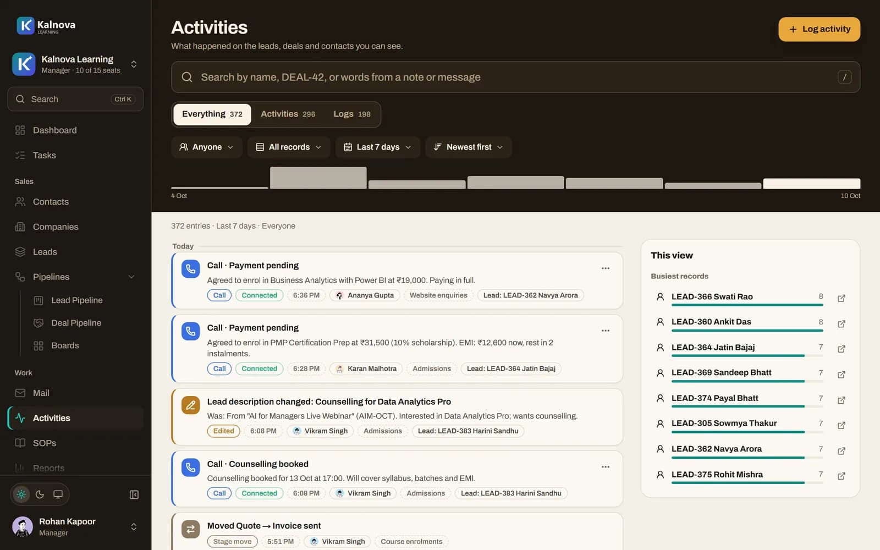Open LEAD-369 Sandeep Bhatt external link
The image size is (880, 550).
pos(842,375)
